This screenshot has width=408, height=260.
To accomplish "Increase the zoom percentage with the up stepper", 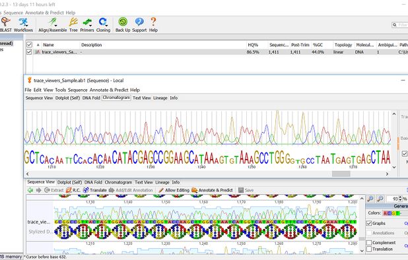I will (x=400, y=197).
